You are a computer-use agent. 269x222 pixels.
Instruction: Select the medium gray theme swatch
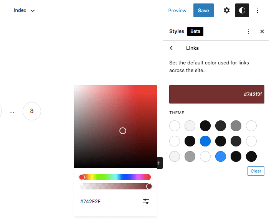click(236, 126)
